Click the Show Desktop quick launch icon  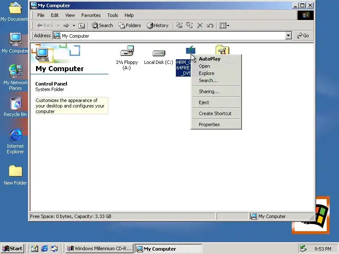click(x=35, y=248)
